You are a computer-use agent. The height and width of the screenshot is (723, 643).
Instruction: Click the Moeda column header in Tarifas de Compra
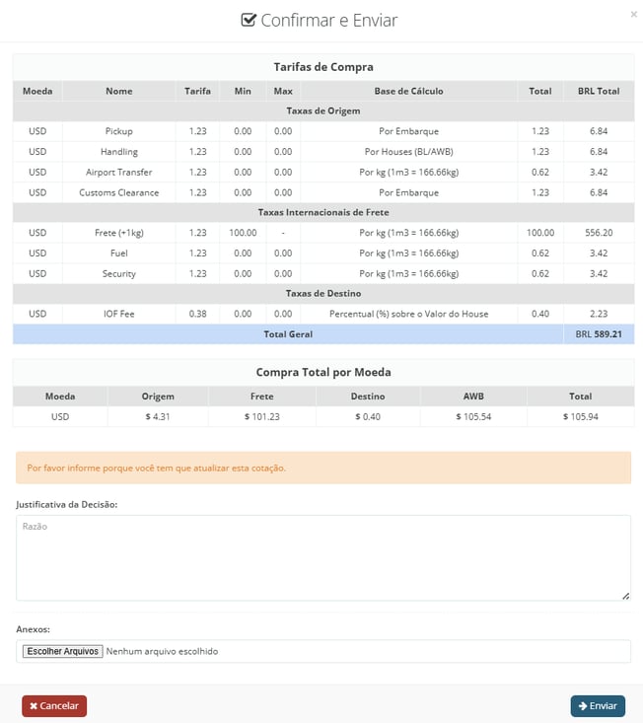pyautogui.click(x=37, y=91)
